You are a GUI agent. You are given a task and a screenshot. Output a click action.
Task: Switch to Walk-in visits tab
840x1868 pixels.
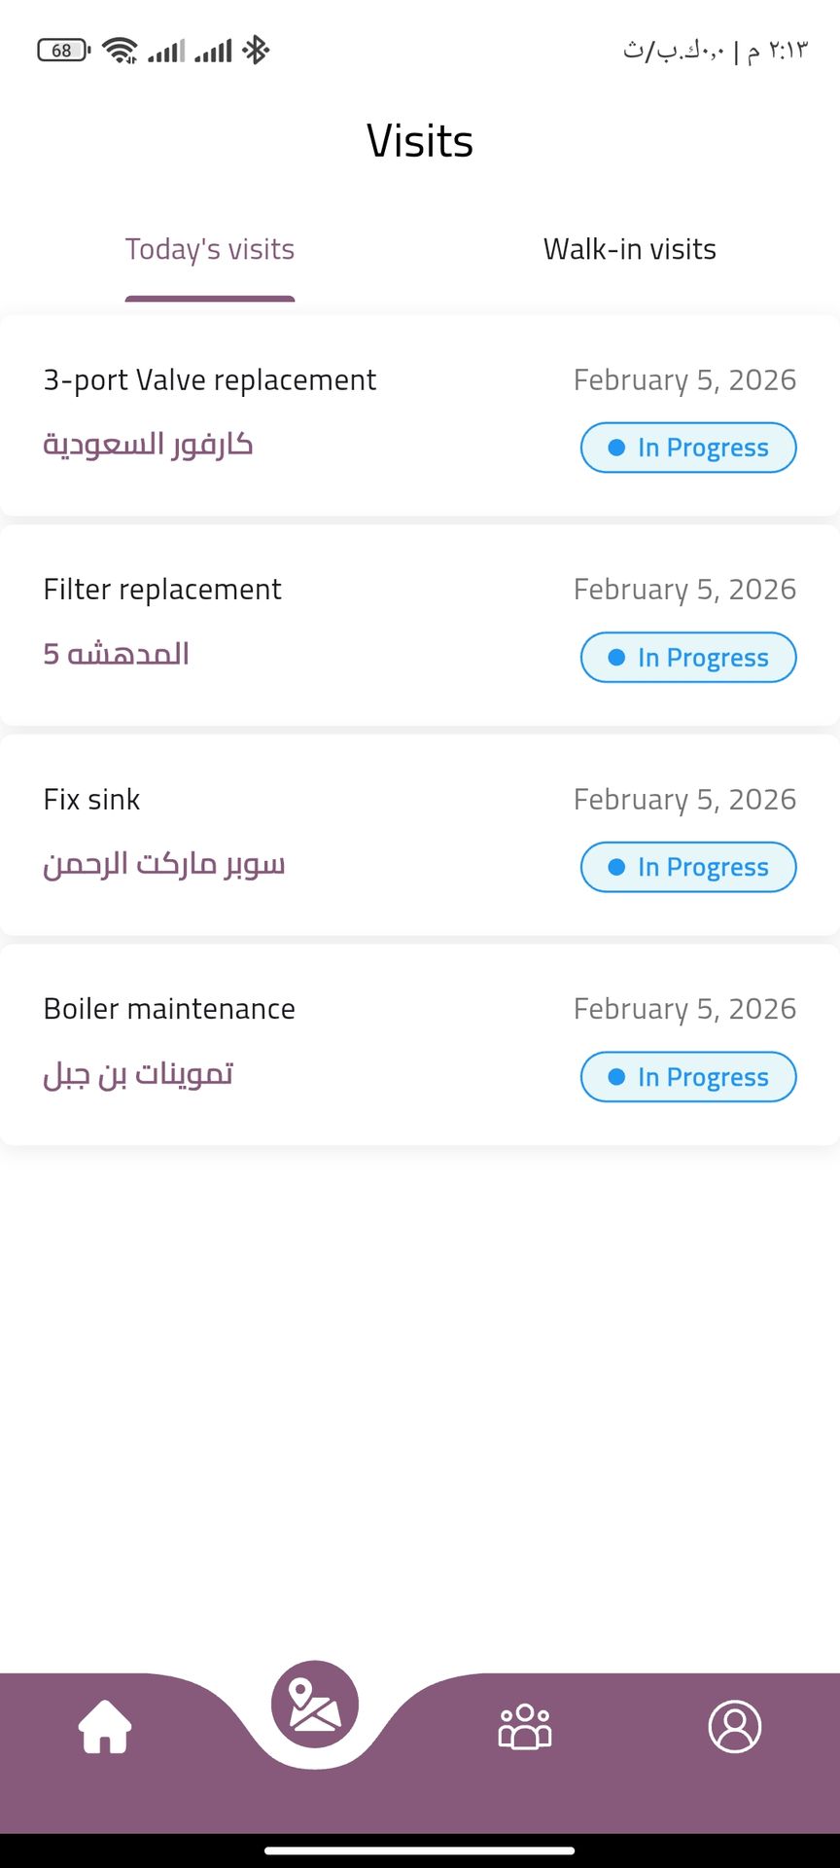[x=630, y=250]
